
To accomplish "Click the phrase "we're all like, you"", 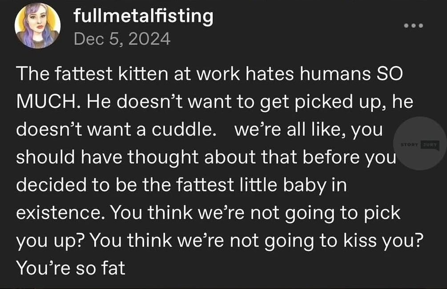I will [308, 131].
